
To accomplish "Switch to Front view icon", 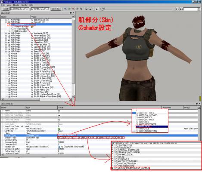I will [69, 9].
